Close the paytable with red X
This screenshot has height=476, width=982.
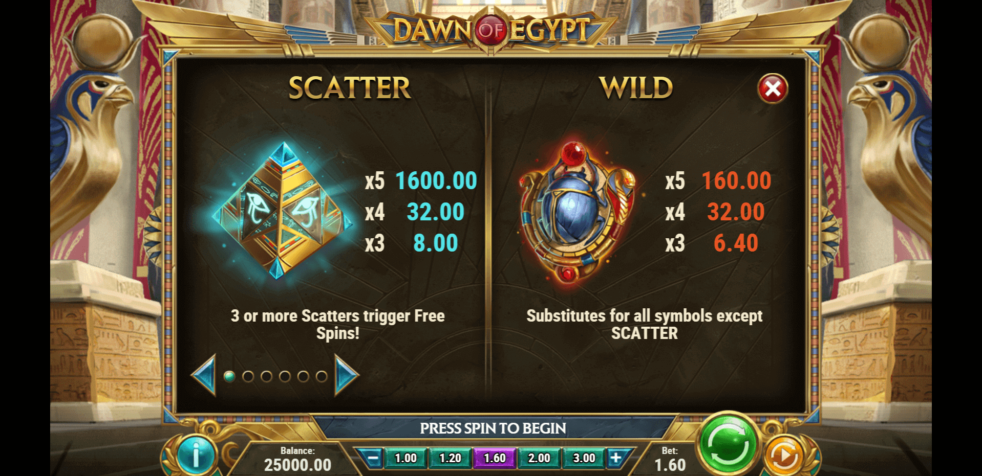point(773,89)
